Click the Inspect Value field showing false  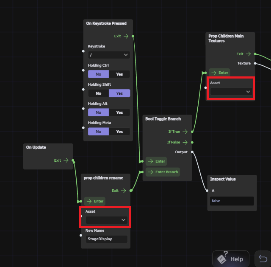(232, 201)
